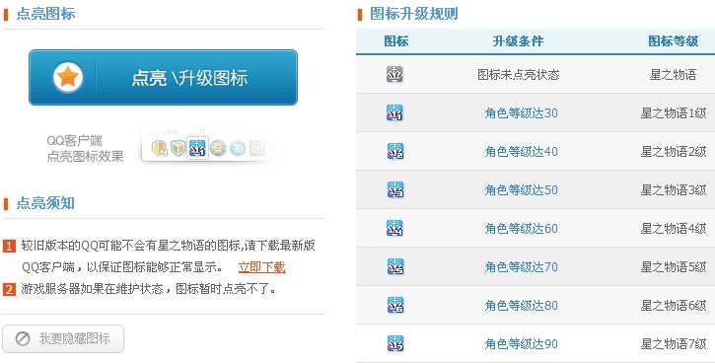Click the level 6 icon in 角色等级达80 row

[394, 305]
